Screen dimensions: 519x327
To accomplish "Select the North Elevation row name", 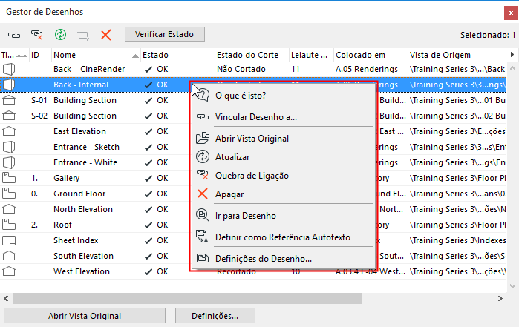I will 83,209.
